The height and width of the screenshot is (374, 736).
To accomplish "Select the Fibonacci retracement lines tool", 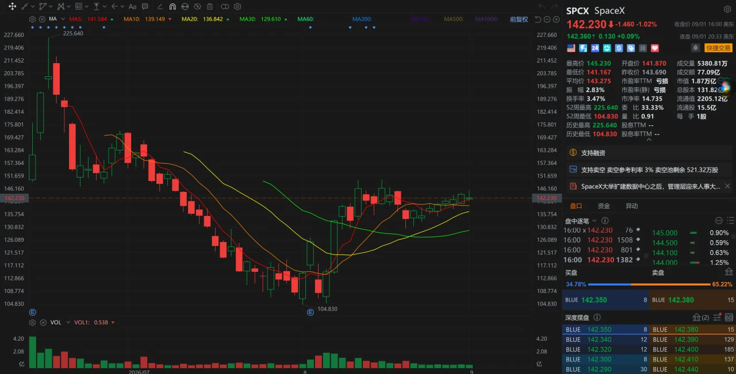I will (79, 6).
